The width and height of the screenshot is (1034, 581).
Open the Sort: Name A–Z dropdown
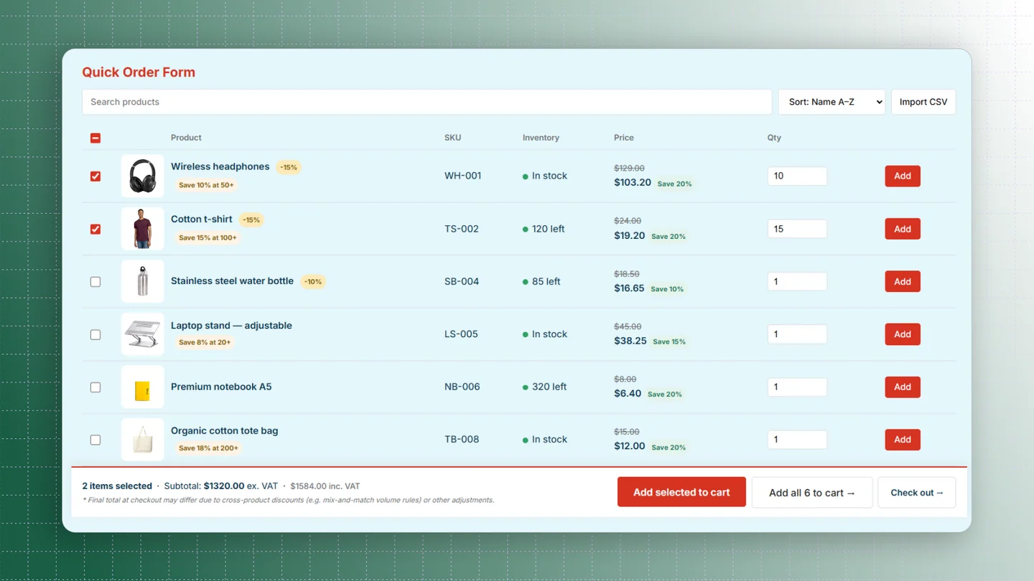click(832, 102)
